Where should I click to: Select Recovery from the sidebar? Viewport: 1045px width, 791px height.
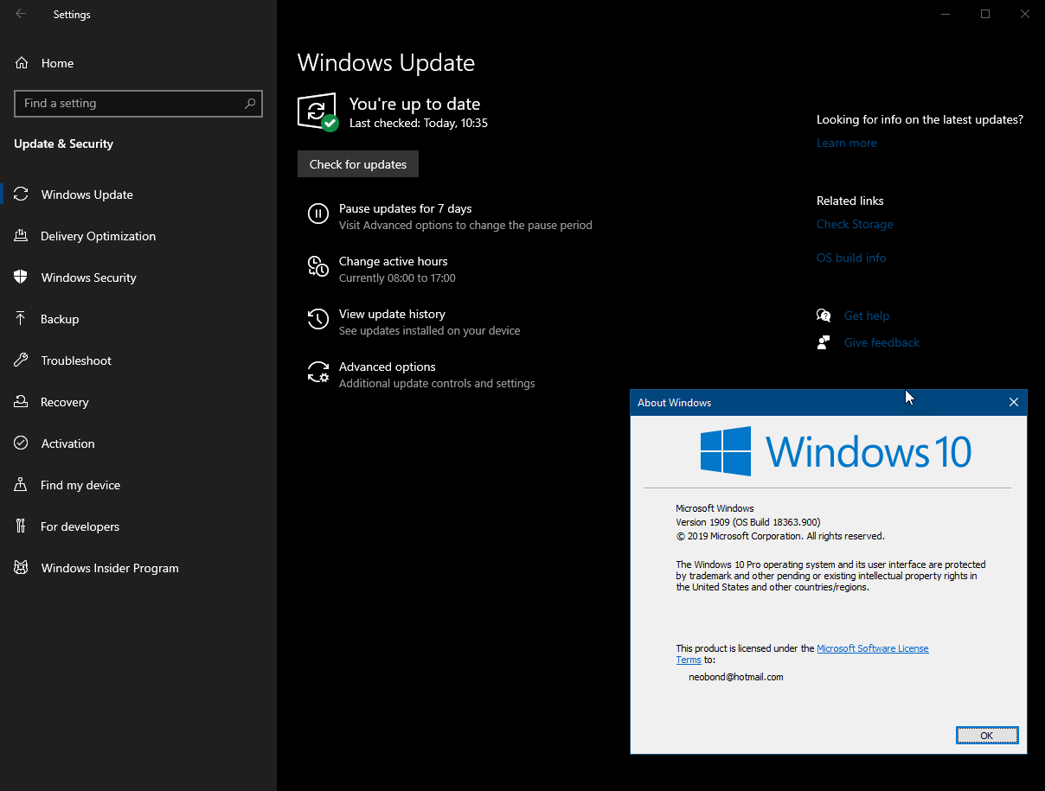click(x=66, y=401)
